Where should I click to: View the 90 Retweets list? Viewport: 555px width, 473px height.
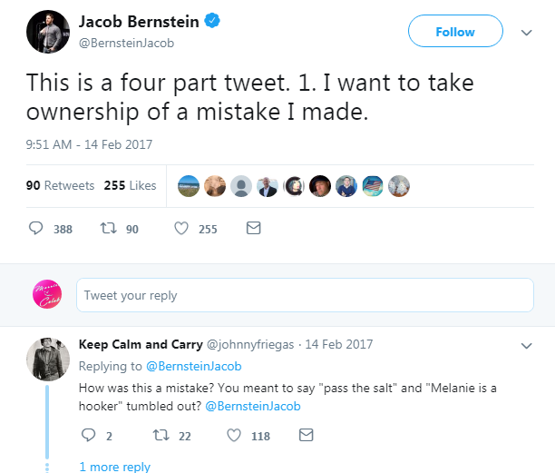pyautogui.click(x=60, y=185)
